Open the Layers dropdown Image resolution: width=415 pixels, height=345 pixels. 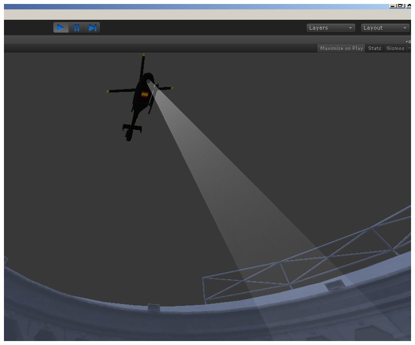[331, 28]
